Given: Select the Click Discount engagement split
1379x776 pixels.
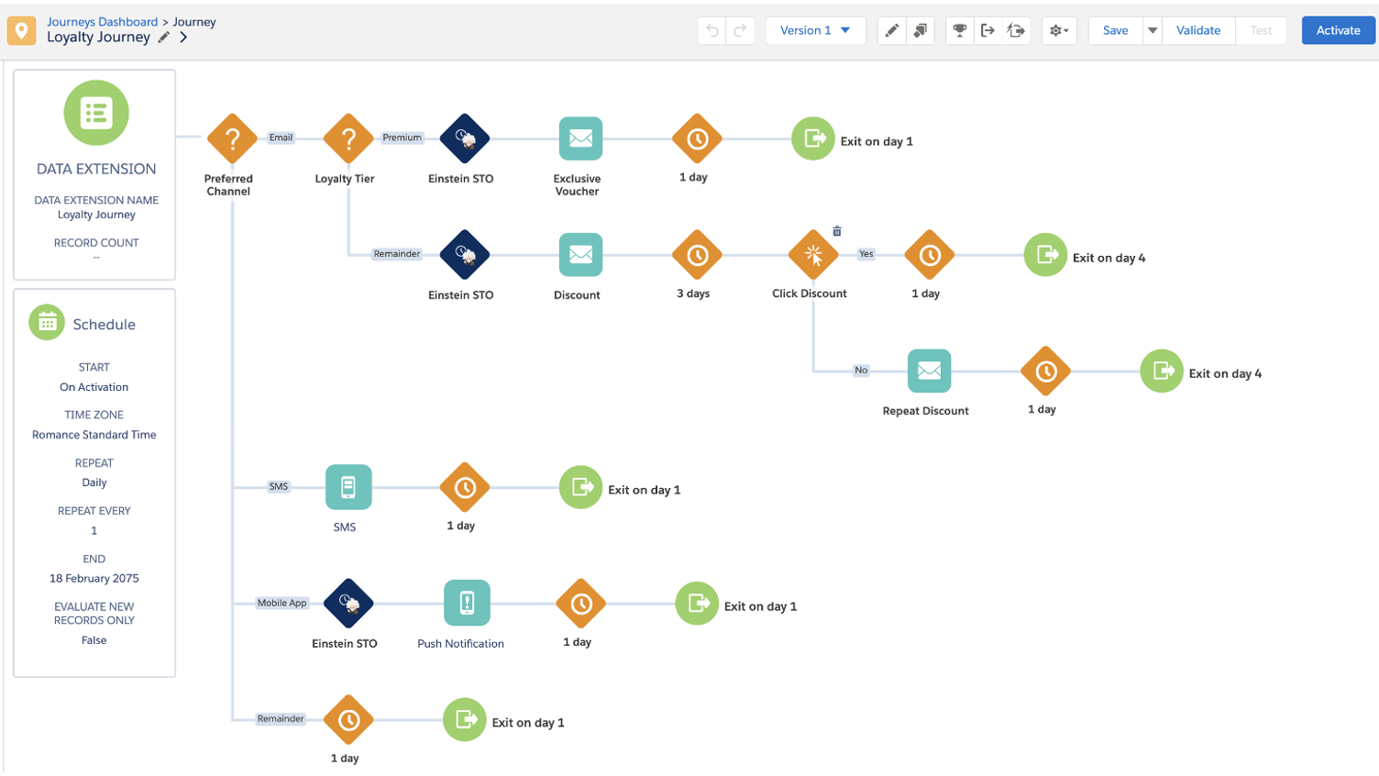Looking at the screenshot, I should [813, 255].
